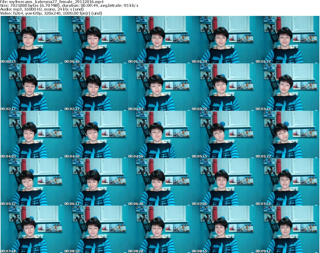Select the thumbnail stamped 00:00:25

[32, 40]
